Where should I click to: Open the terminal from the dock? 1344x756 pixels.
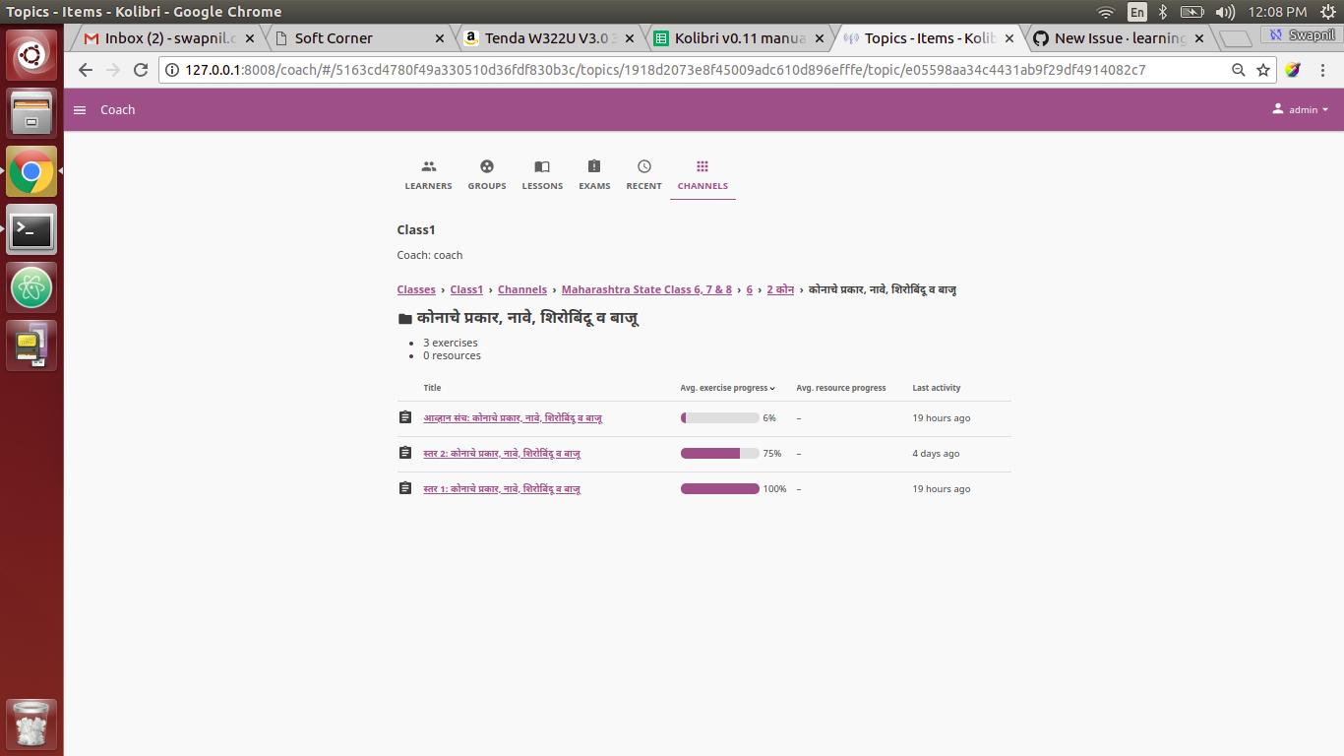click(x=31, y=229)
